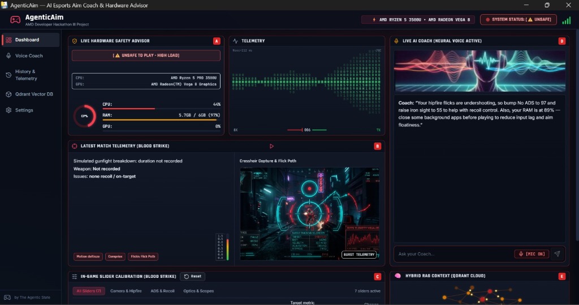
Task: Click the sliders icon of In-Game Slider Calibration
Action: [75, 277]
